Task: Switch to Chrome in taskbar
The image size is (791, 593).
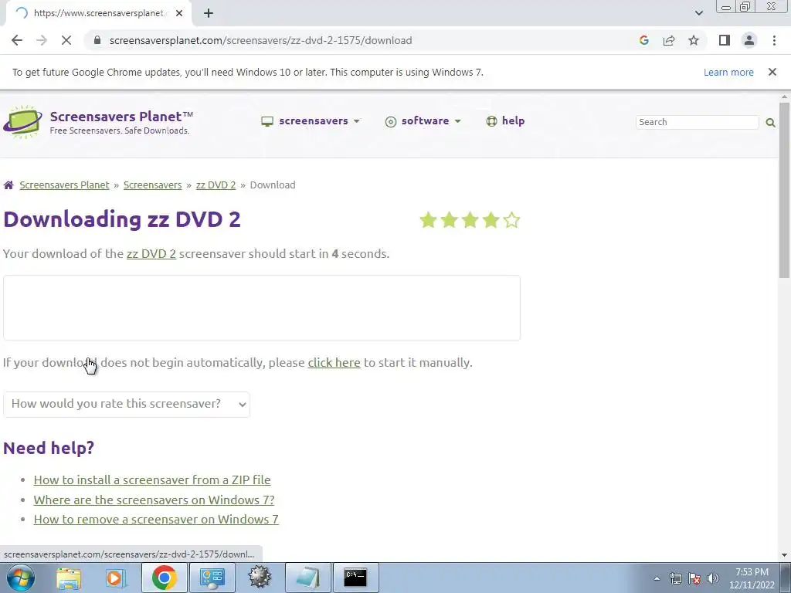Action: click(x=164, y=578)
